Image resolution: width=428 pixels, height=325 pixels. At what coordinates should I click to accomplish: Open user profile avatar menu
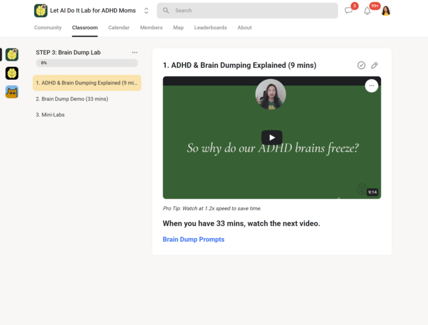[x=386, y=11]
